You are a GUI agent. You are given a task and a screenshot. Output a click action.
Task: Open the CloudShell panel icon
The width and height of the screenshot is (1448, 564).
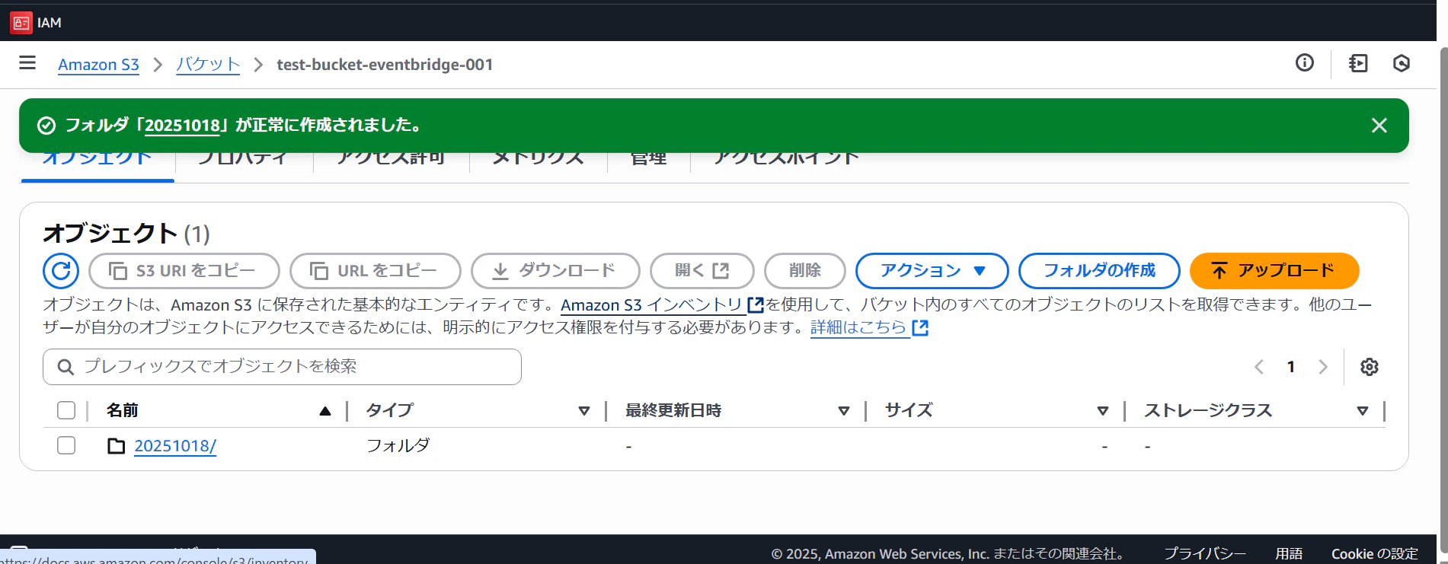pos(1358,63)
